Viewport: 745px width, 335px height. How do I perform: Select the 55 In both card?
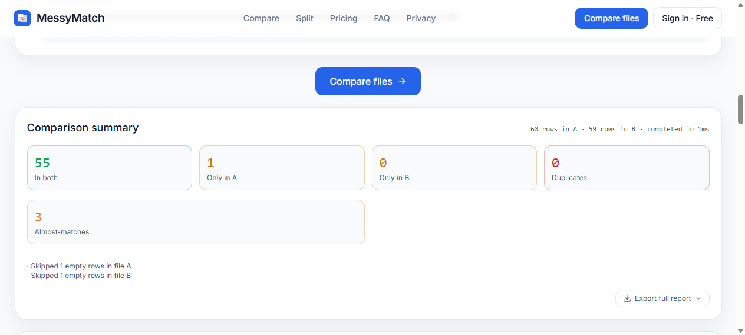[110, 168]
